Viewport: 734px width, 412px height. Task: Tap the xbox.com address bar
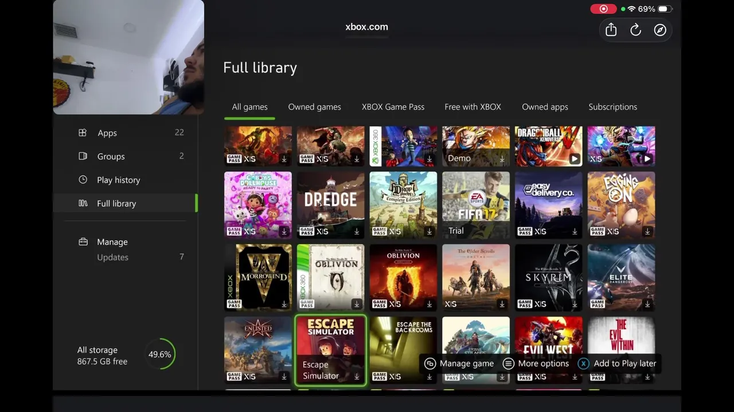pos(367,27)
